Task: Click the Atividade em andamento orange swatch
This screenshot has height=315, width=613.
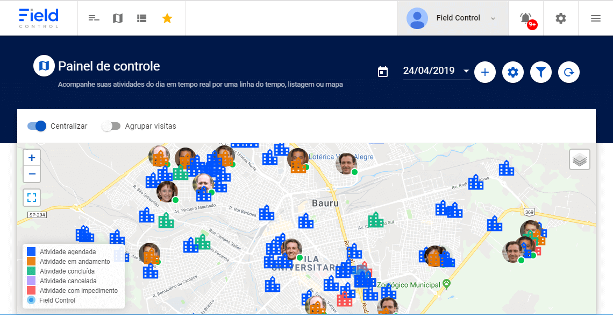Action: coord(31,261)
